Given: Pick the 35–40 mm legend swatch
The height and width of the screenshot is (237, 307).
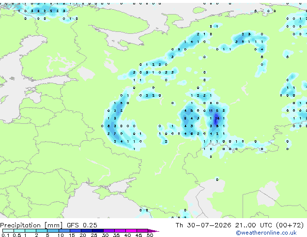Looking at the screenshot, I should [x=120, y=231].
